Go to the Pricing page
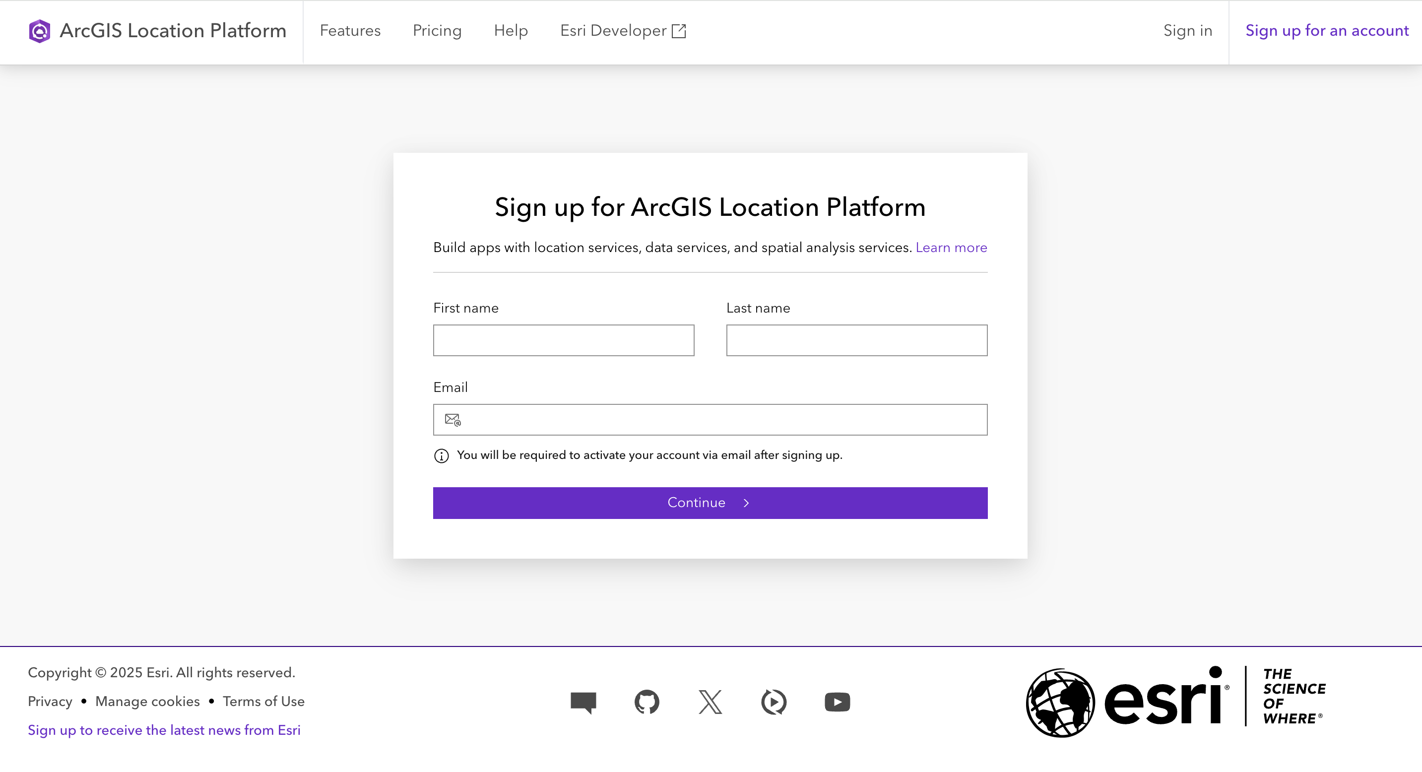This screenshot has height=772, width=1422. click(x=437, y=31)
